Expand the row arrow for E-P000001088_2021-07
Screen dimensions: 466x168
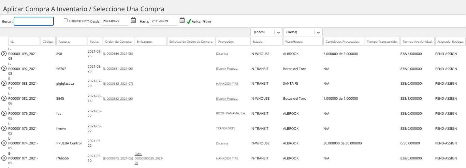tap(4, 83)
